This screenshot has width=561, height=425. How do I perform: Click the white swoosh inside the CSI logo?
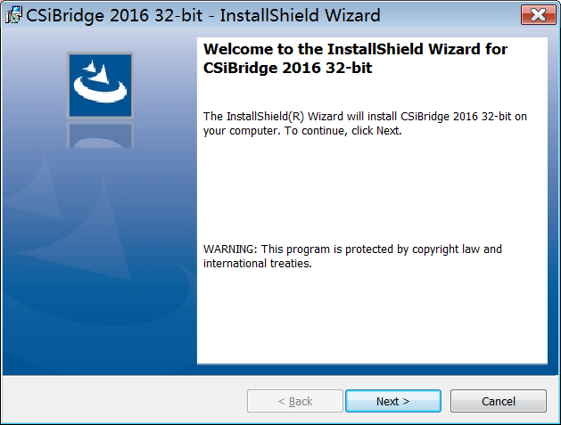pyautogui.click(x=100, y=83)
